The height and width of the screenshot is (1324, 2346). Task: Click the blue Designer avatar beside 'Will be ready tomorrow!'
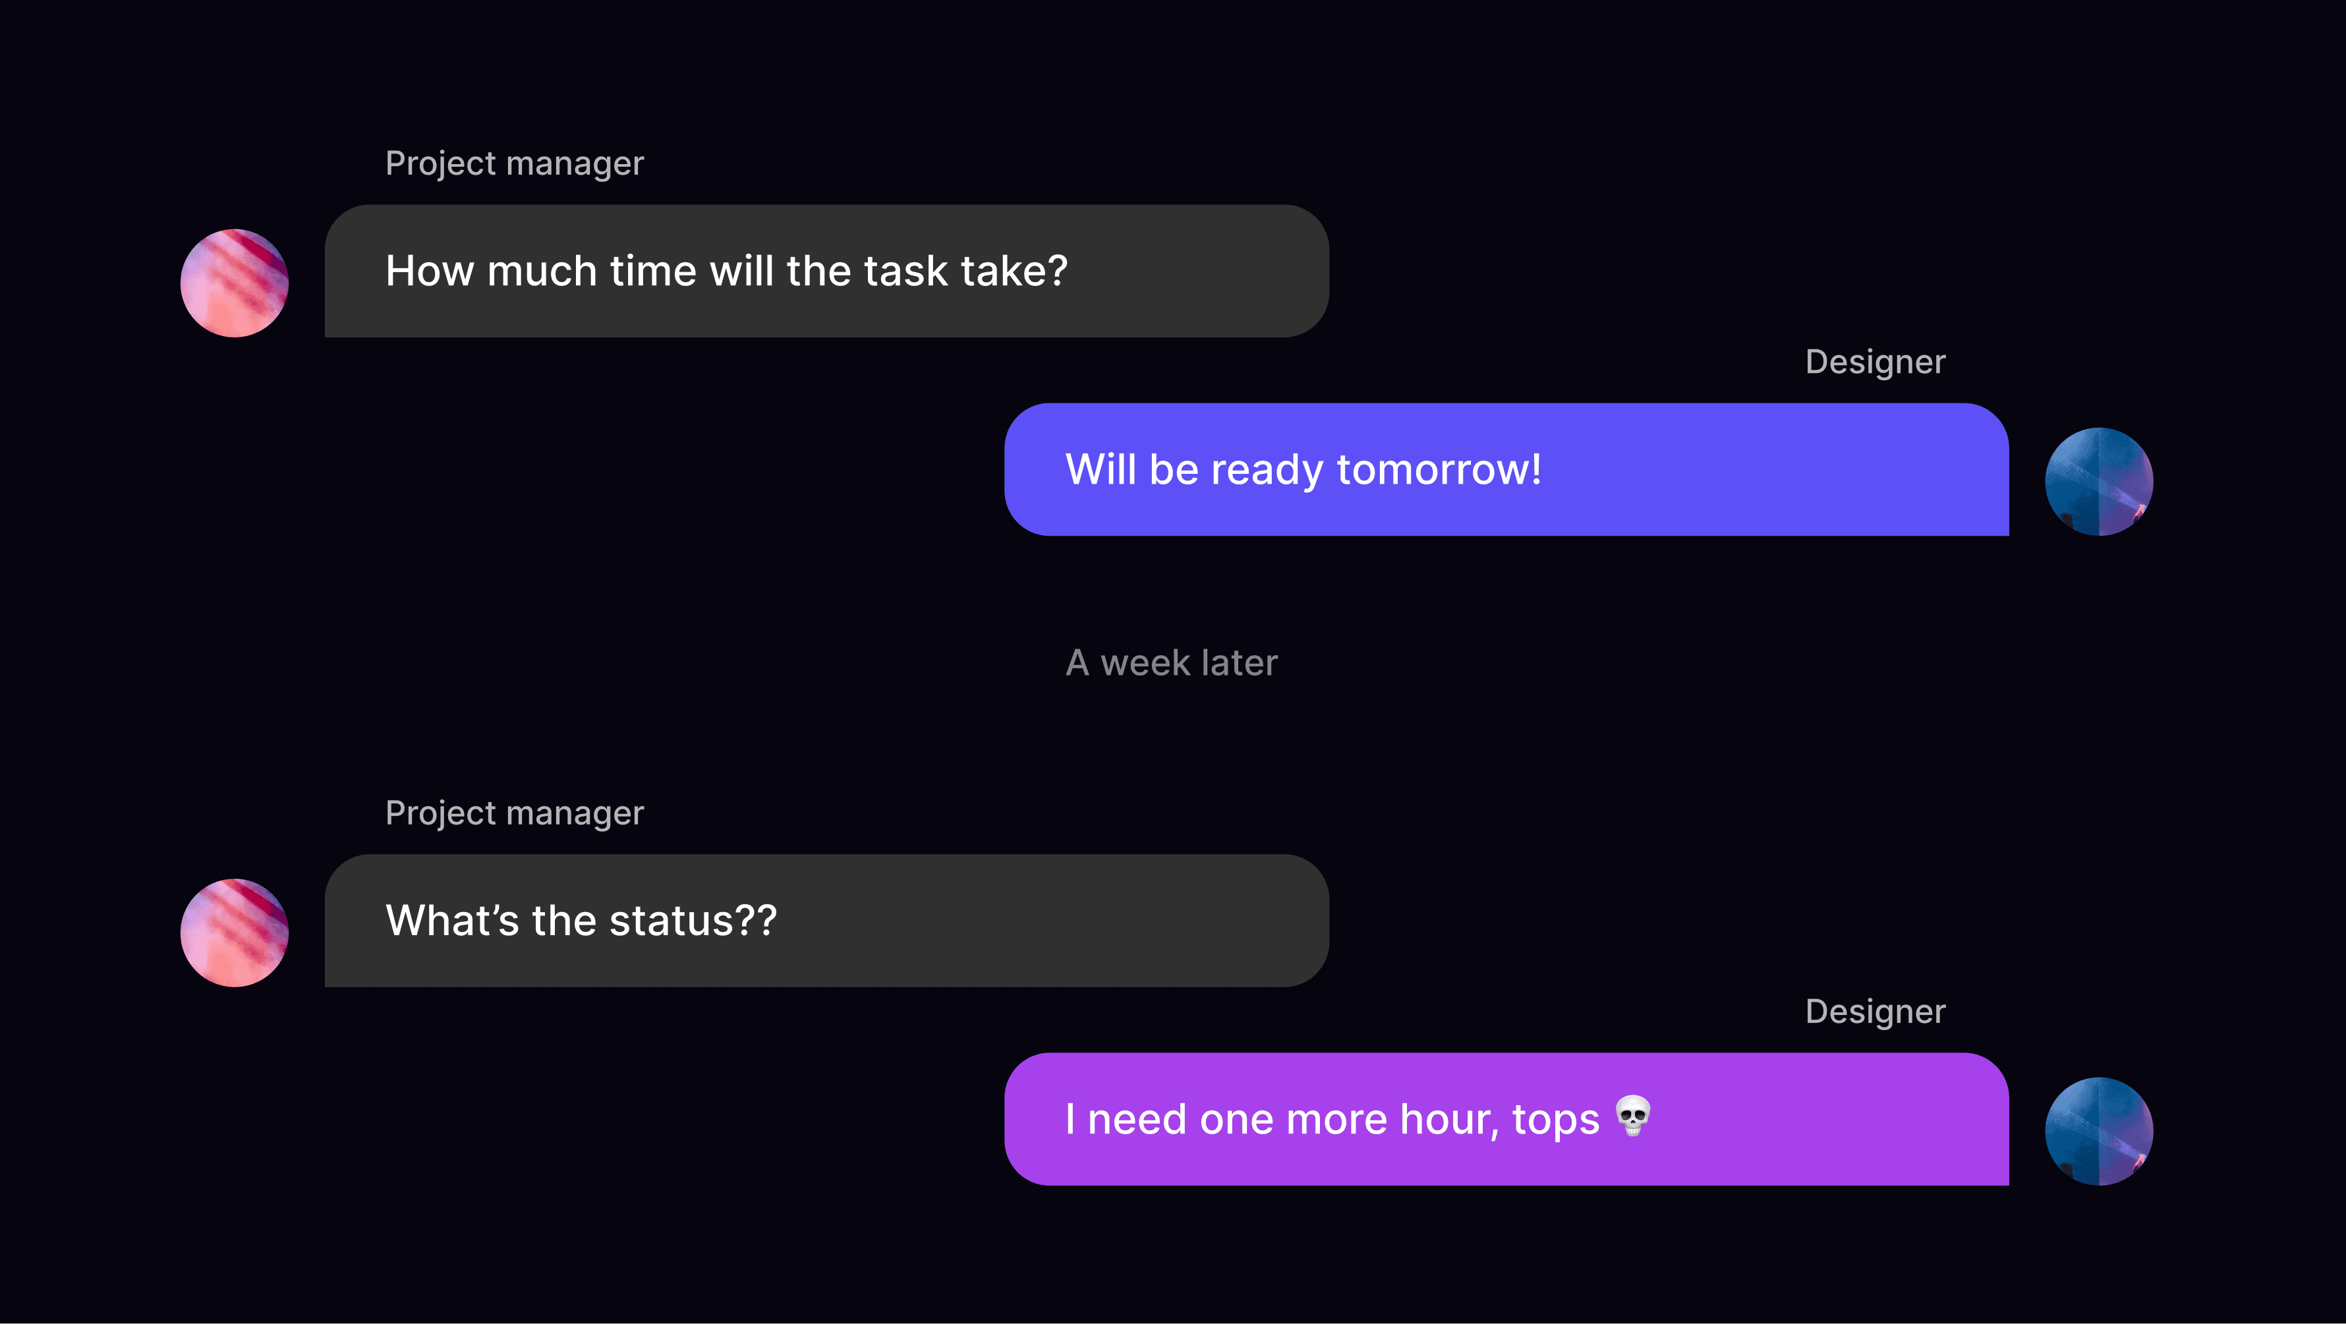tap(2098, 482)
